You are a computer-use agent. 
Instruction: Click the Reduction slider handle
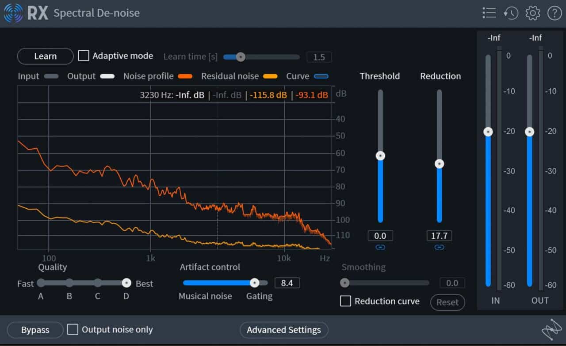[x=439, y=164]
